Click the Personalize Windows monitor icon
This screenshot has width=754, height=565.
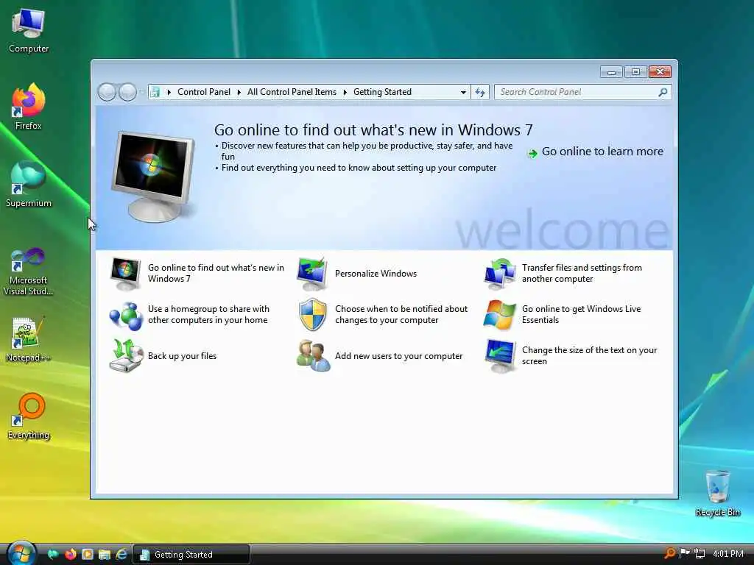click(x=312, y=274)
